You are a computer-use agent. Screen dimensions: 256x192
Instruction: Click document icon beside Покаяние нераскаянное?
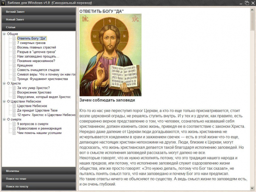point(14,61)
